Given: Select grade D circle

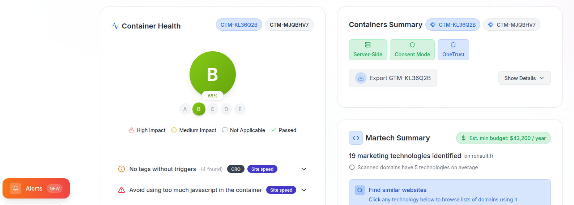Looking at the screenshot, I should pos(226,109).
